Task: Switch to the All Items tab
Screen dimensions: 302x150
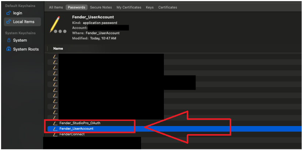Action: (x=56, y=7)
